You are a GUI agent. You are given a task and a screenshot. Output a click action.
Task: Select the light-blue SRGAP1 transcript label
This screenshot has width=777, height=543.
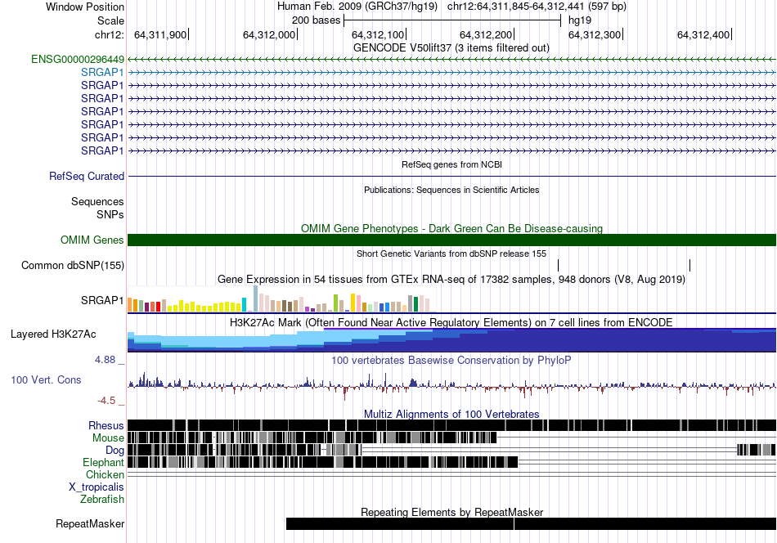click(102, 72)
